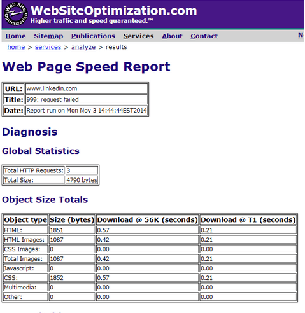Open the About navigation item
This screenshot has width=305, height=313.
click(x=172, y=36)
